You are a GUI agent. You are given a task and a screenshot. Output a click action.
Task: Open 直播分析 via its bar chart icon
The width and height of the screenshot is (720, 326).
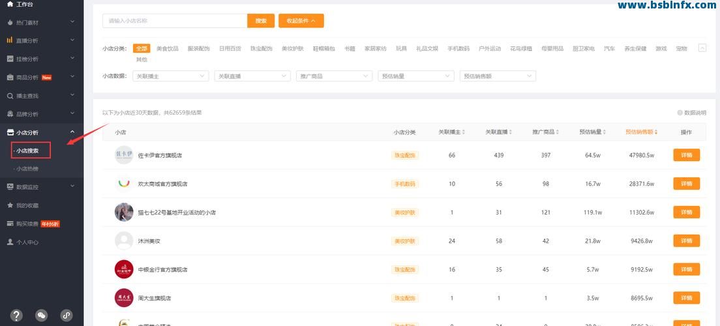10,40
